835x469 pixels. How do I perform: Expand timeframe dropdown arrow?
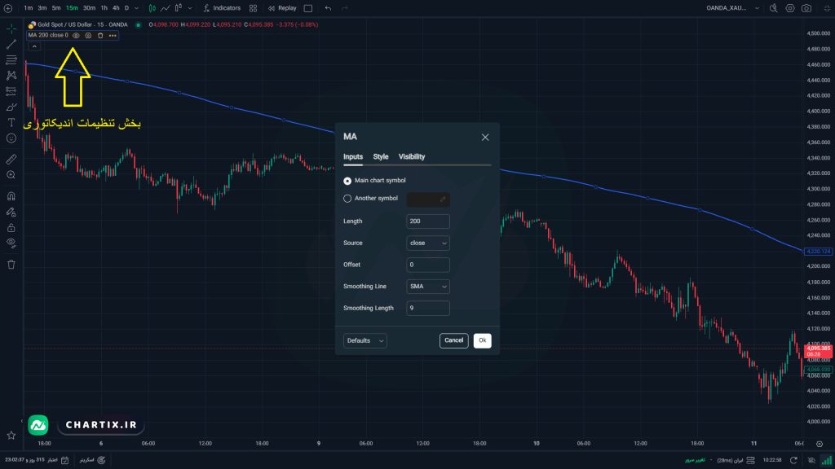[x=136, y=8]
